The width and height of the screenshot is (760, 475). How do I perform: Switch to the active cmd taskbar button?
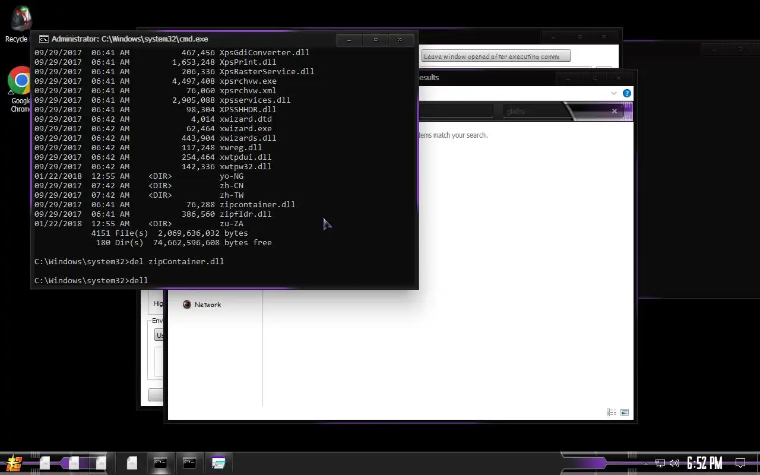click(x=160, y=463)
